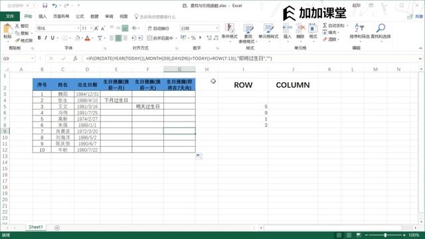Expand the Name Box dropdown arrow
The height and width of the screenshot is (239, 425).
click(33, 58)
